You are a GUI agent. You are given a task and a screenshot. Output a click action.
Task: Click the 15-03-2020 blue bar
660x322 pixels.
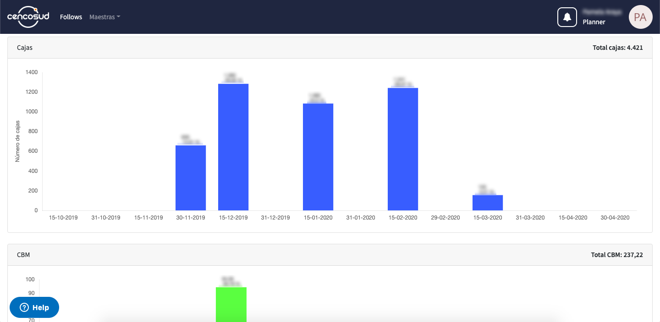point(488,203)
